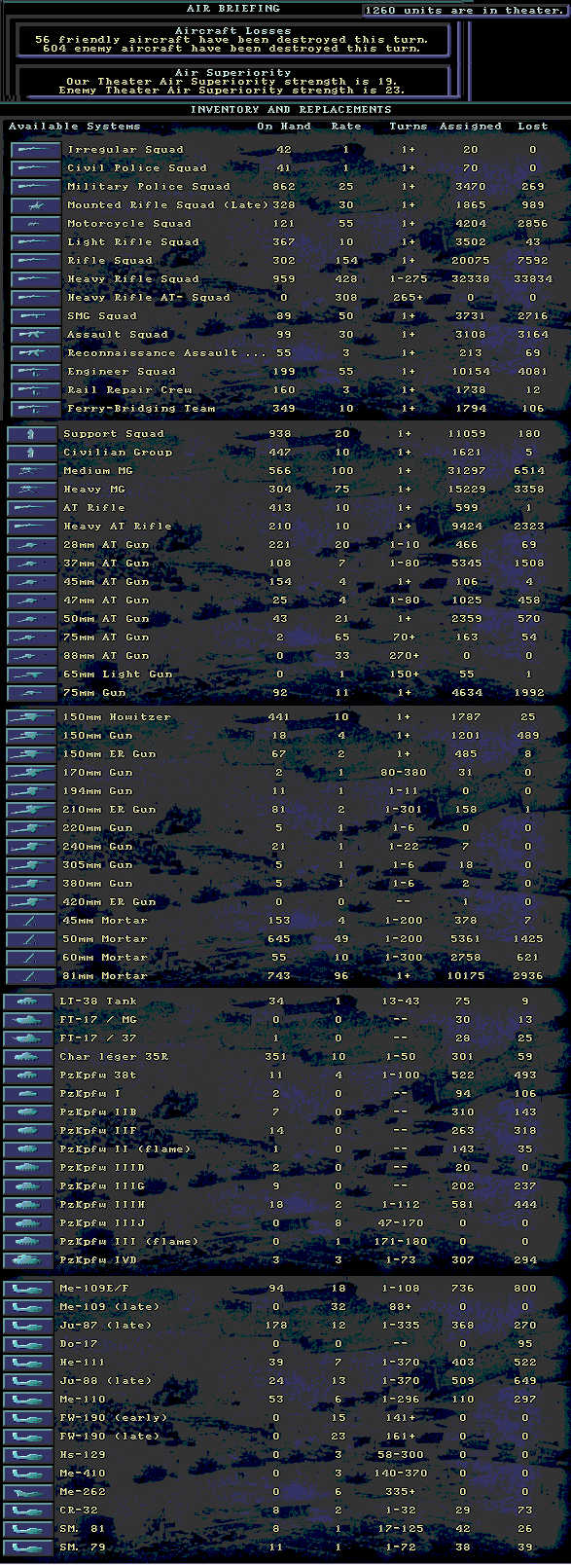The height and width of the screenshot is (1566, 571).
Task: Click the units in theater status text
Action: tap(465, 10)
